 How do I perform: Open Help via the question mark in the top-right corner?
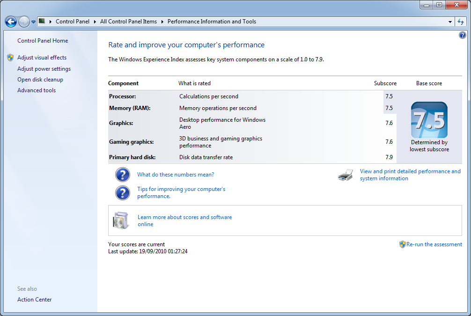462,35
